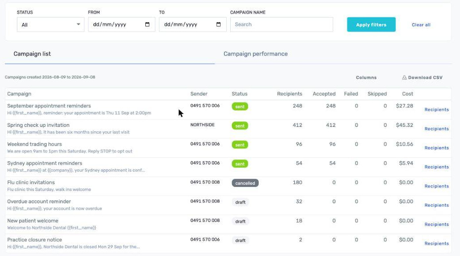Click the Campaign column header

19,94
